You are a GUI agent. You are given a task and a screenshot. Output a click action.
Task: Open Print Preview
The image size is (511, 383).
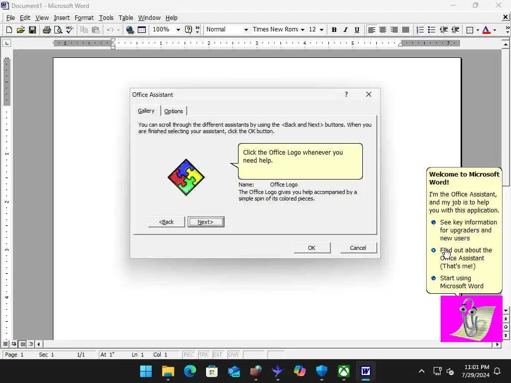pyautogui.click(x=58, y=30)
